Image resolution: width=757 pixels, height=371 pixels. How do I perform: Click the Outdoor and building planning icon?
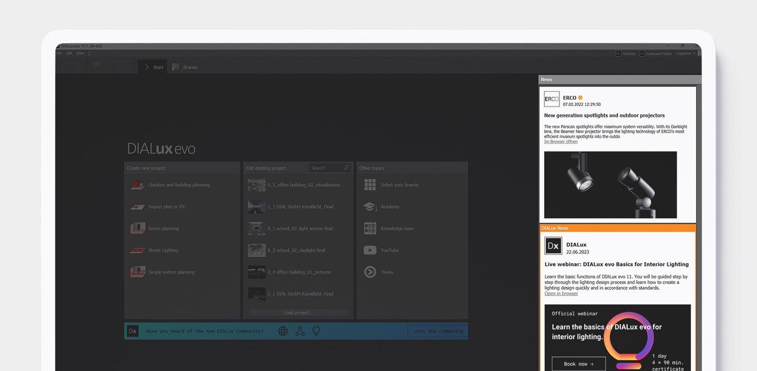pyautogui.click(x=138, y=185)
